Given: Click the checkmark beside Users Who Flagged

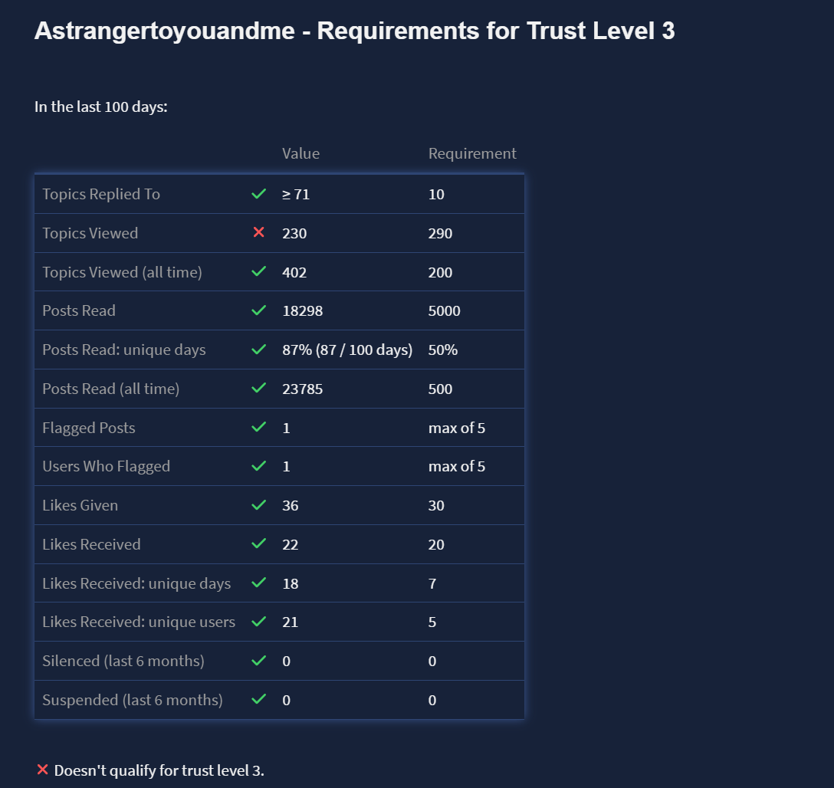Looking at the screenshot, I should [258, 466].
